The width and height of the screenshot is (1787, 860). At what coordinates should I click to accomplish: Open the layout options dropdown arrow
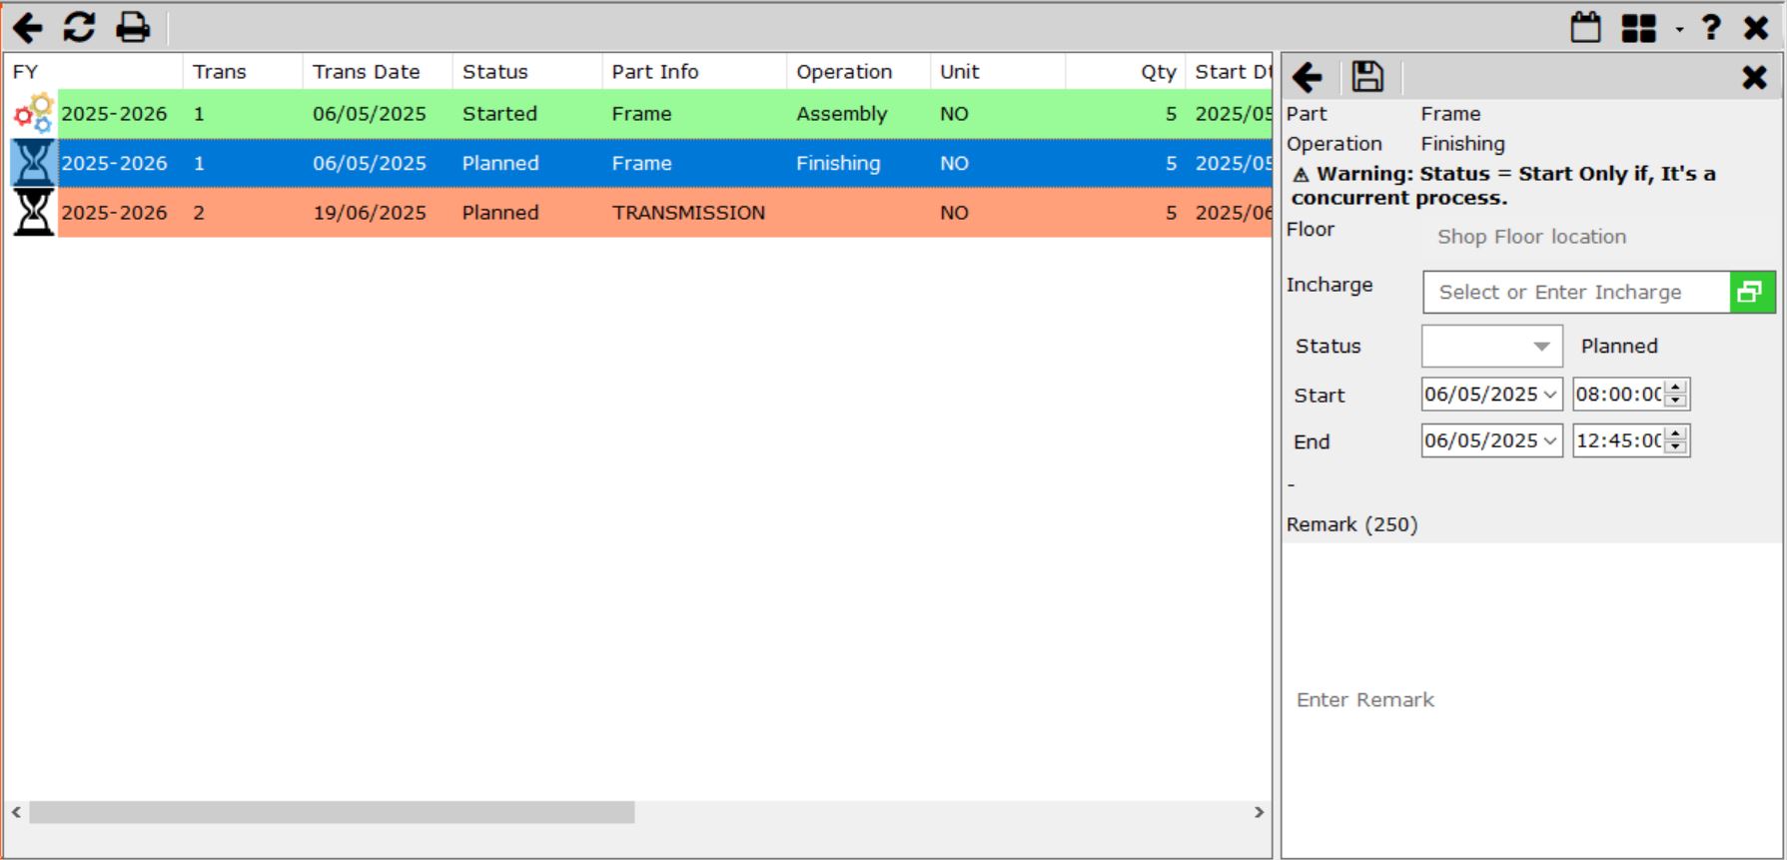[1679, 29]
